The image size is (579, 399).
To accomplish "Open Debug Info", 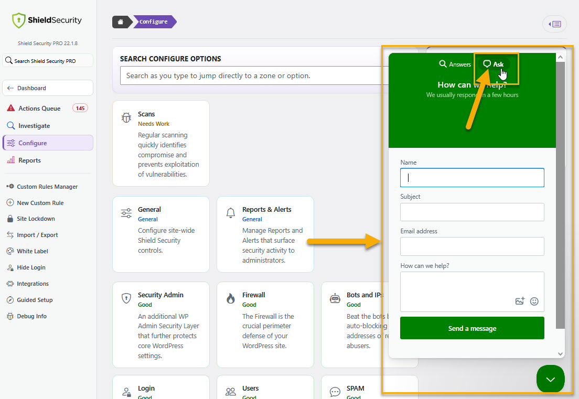I will [32, 316].
